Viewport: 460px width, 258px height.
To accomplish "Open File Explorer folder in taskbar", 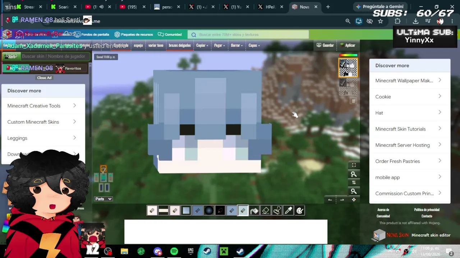I will click(x=124, y=251).
